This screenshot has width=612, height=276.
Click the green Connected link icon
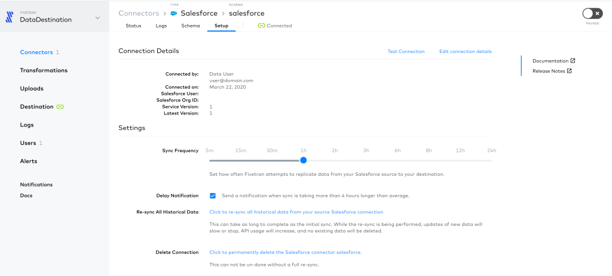click(x=261, y=26)
